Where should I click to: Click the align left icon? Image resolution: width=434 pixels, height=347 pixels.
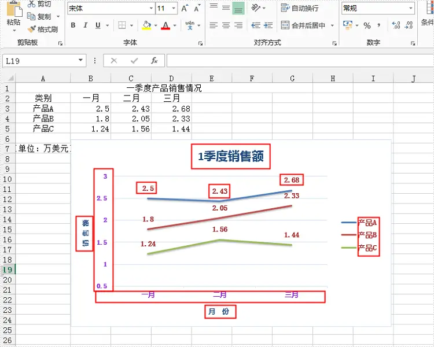[214, 25]
